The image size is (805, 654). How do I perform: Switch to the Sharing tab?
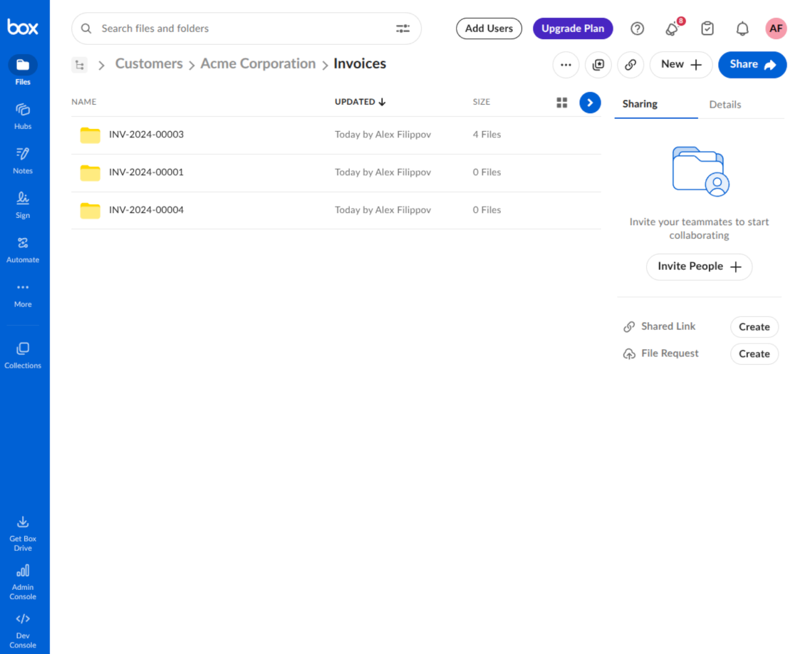(640, 104)
